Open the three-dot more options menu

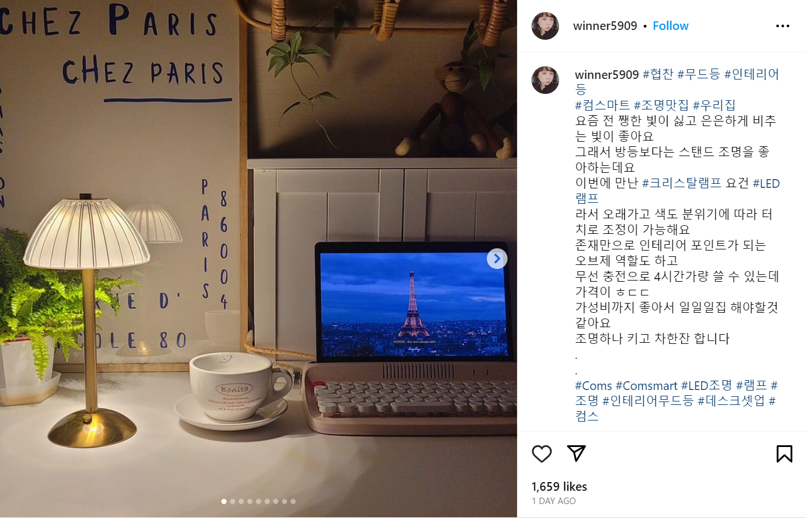tap(783, 26)
